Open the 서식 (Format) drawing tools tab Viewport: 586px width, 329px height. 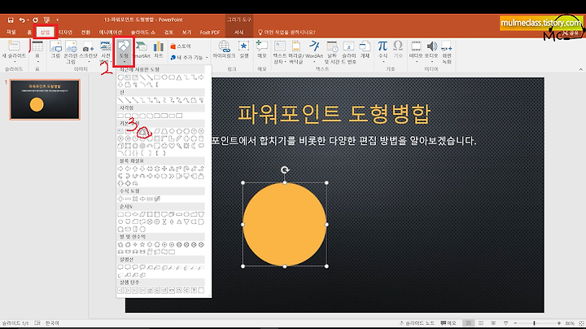(238, 32)
